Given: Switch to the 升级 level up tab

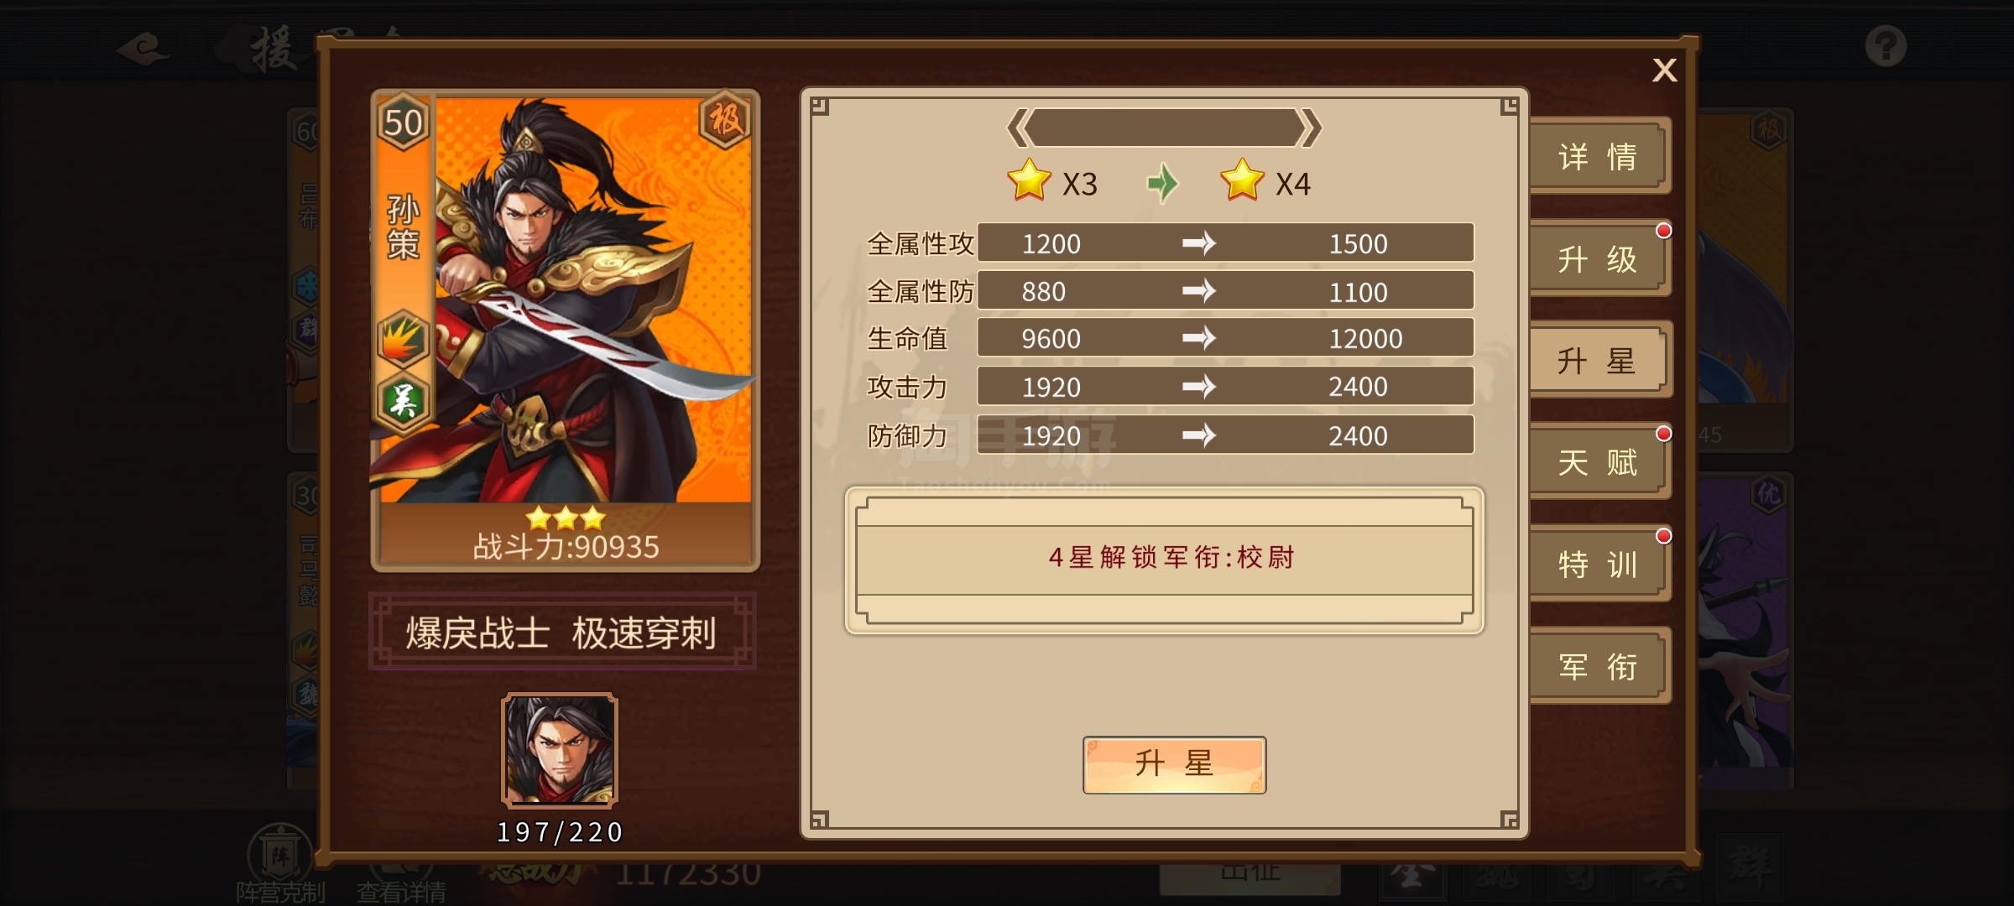Looking at the screenshot, I should click(x=1599, y=259).
